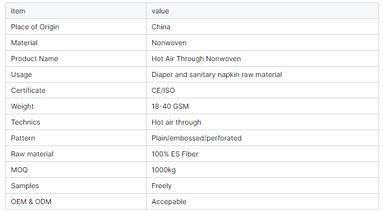Select the '18-40 GSM' value

[x=170, y=106]
